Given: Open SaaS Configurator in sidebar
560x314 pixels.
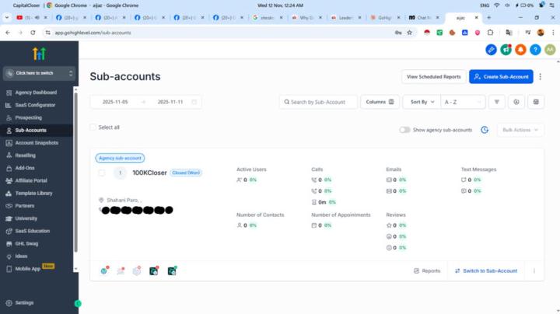Looking at the screenshot, I should 35,105.
